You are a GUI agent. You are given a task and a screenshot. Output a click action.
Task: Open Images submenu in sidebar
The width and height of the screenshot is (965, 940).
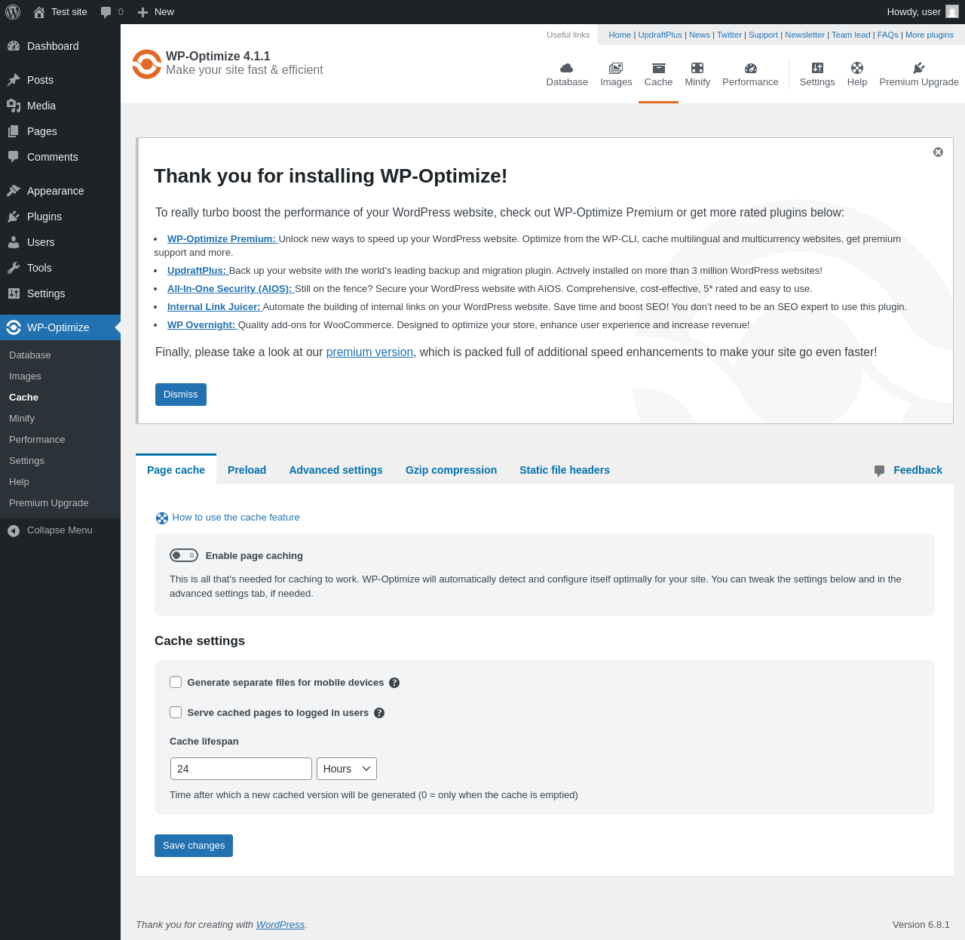(x=60, y=376)
